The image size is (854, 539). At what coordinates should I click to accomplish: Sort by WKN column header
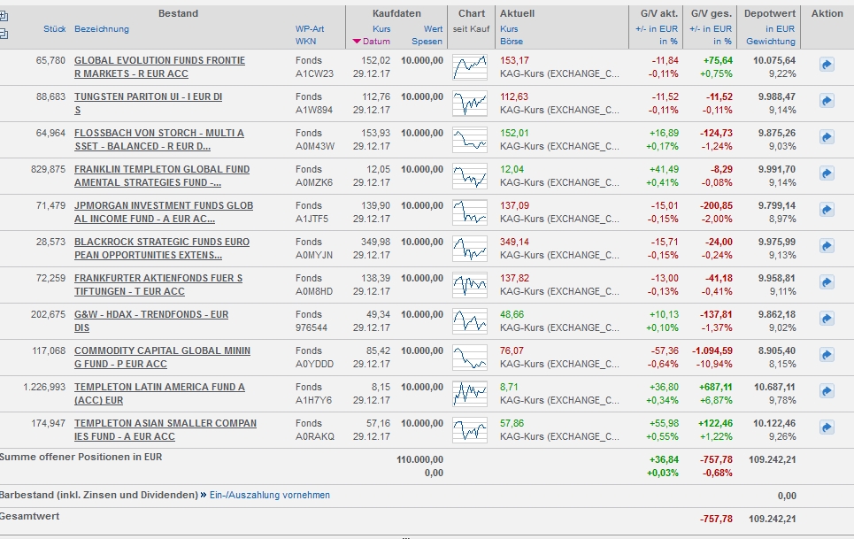click(305, 42)
